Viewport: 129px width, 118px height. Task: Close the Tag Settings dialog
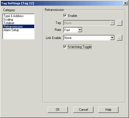point(125,3)
